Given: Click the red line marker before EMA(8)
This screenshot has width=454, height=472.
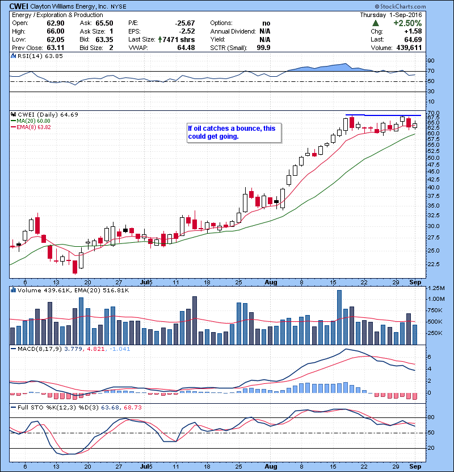Looking at the screenshot, I should tap(13, 127).
